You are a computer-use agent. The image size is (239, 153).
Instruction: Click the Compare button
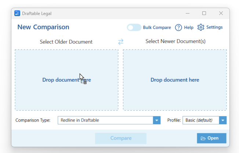point(121,138)
